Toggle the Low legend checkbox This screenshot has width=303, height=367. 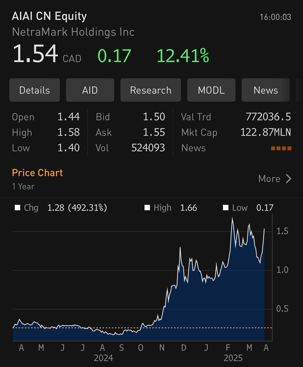pyautogui.click(x=226, y=208)
